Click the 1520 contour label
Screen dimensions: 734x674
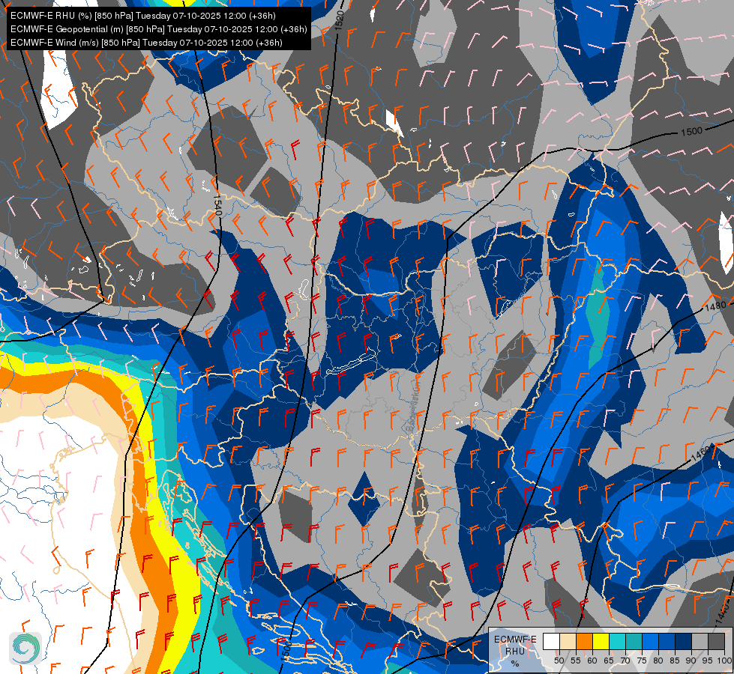pos(340,20)
